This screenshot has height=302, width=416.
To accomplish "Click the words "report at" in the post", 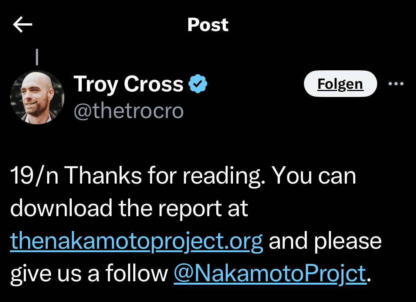I will 203,208.
